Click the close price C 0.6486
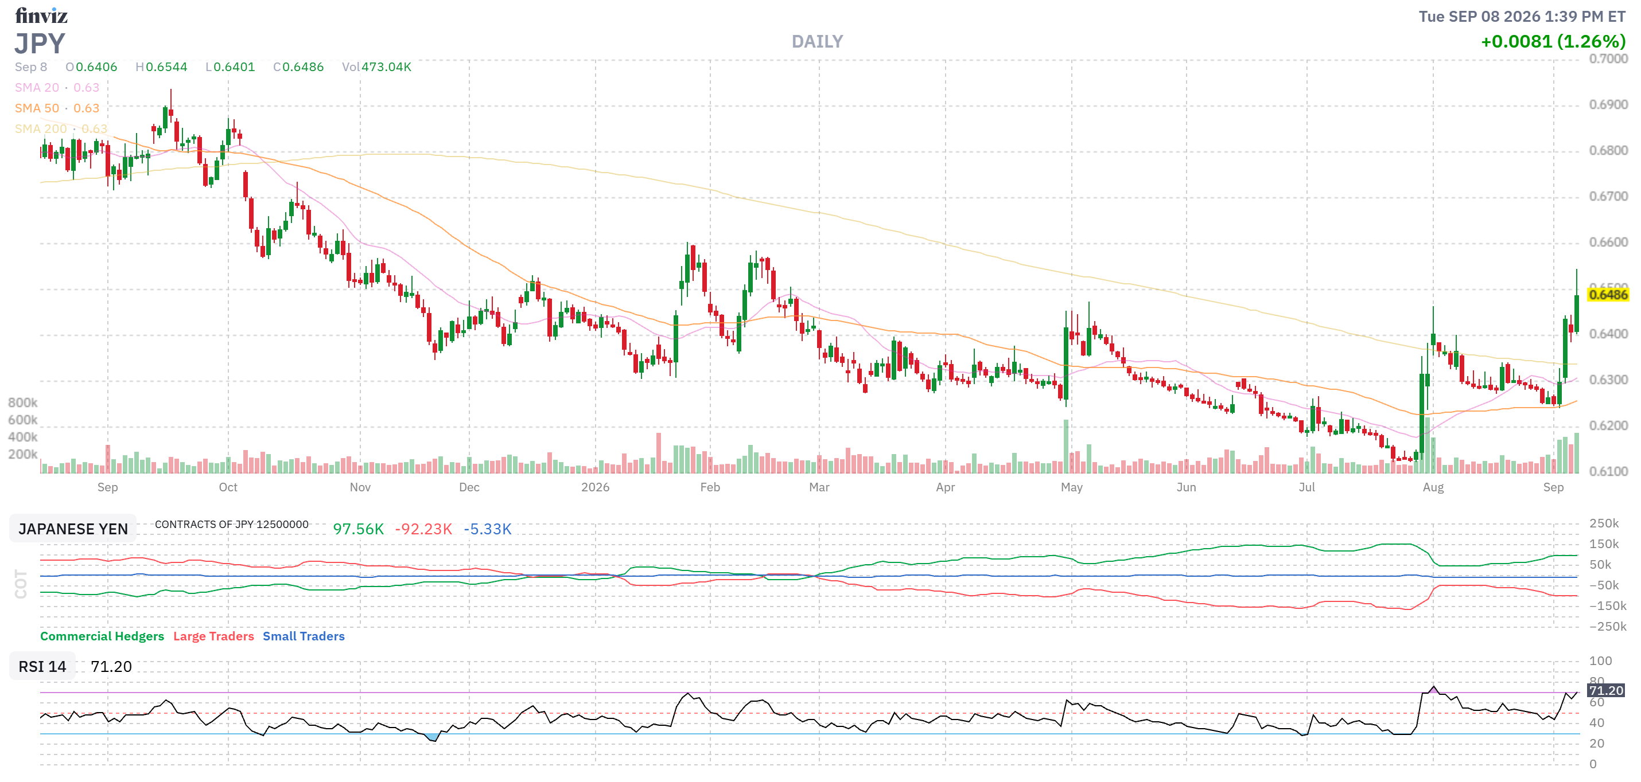 [299, 67]
